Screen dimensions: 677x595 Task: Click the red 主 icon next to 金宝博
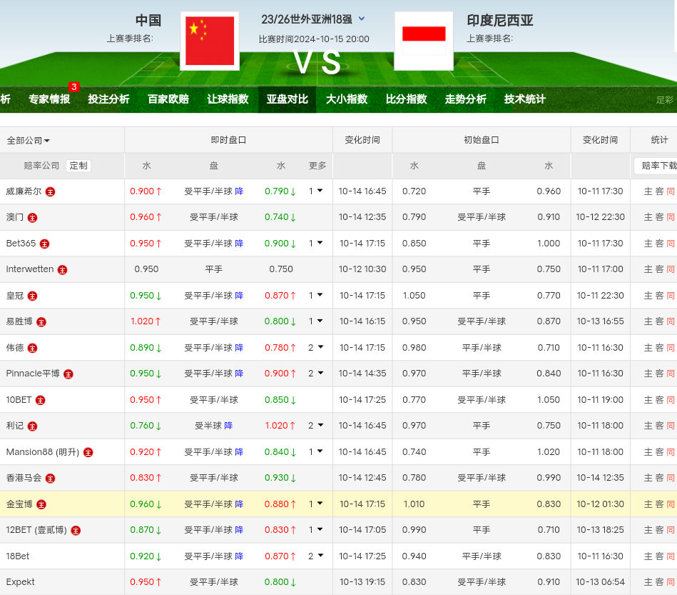point(41,504)
